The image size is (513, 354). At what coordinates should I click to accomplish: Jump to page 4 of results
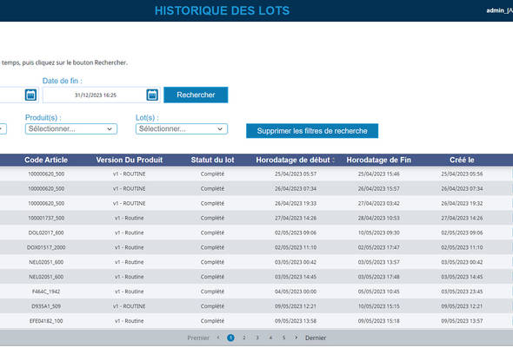point(270,338)
